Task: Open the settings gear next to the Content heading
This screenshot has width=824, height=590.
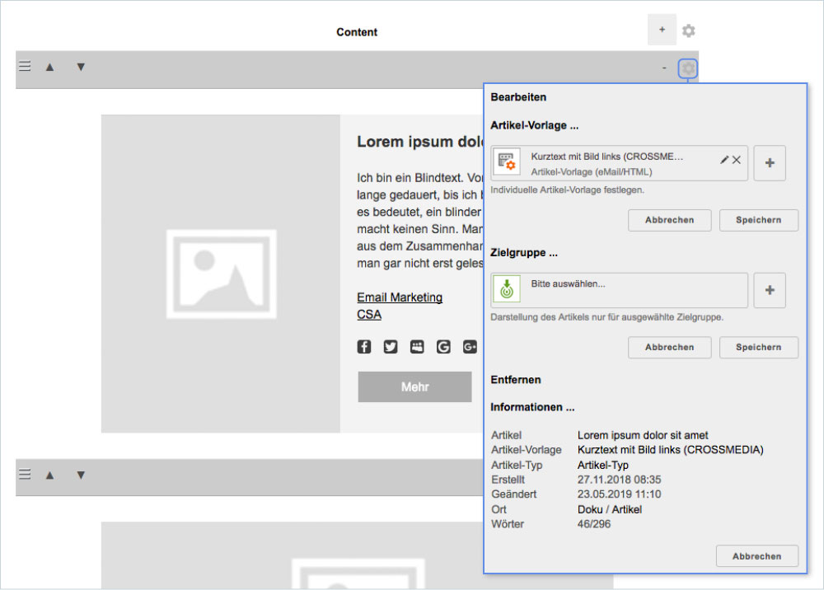Action: [689, 31]
